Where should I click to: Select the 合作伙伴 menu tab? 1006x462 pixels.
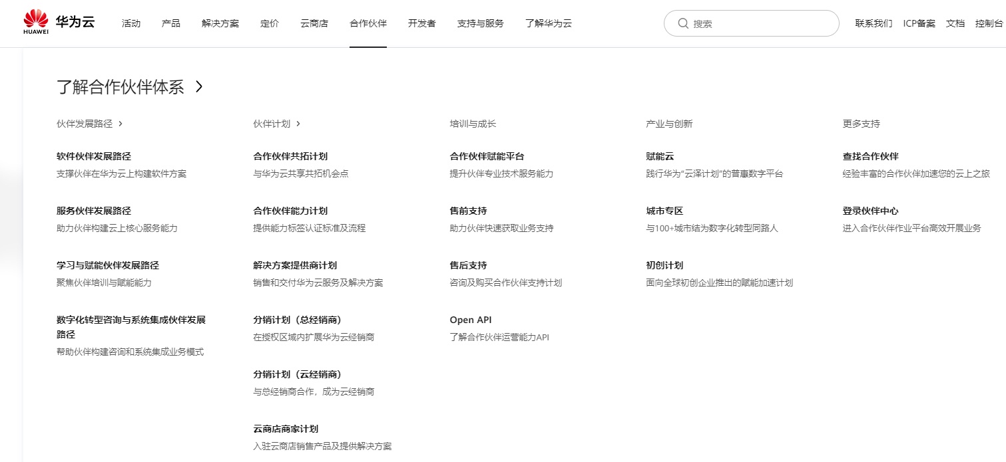point(368,23)
